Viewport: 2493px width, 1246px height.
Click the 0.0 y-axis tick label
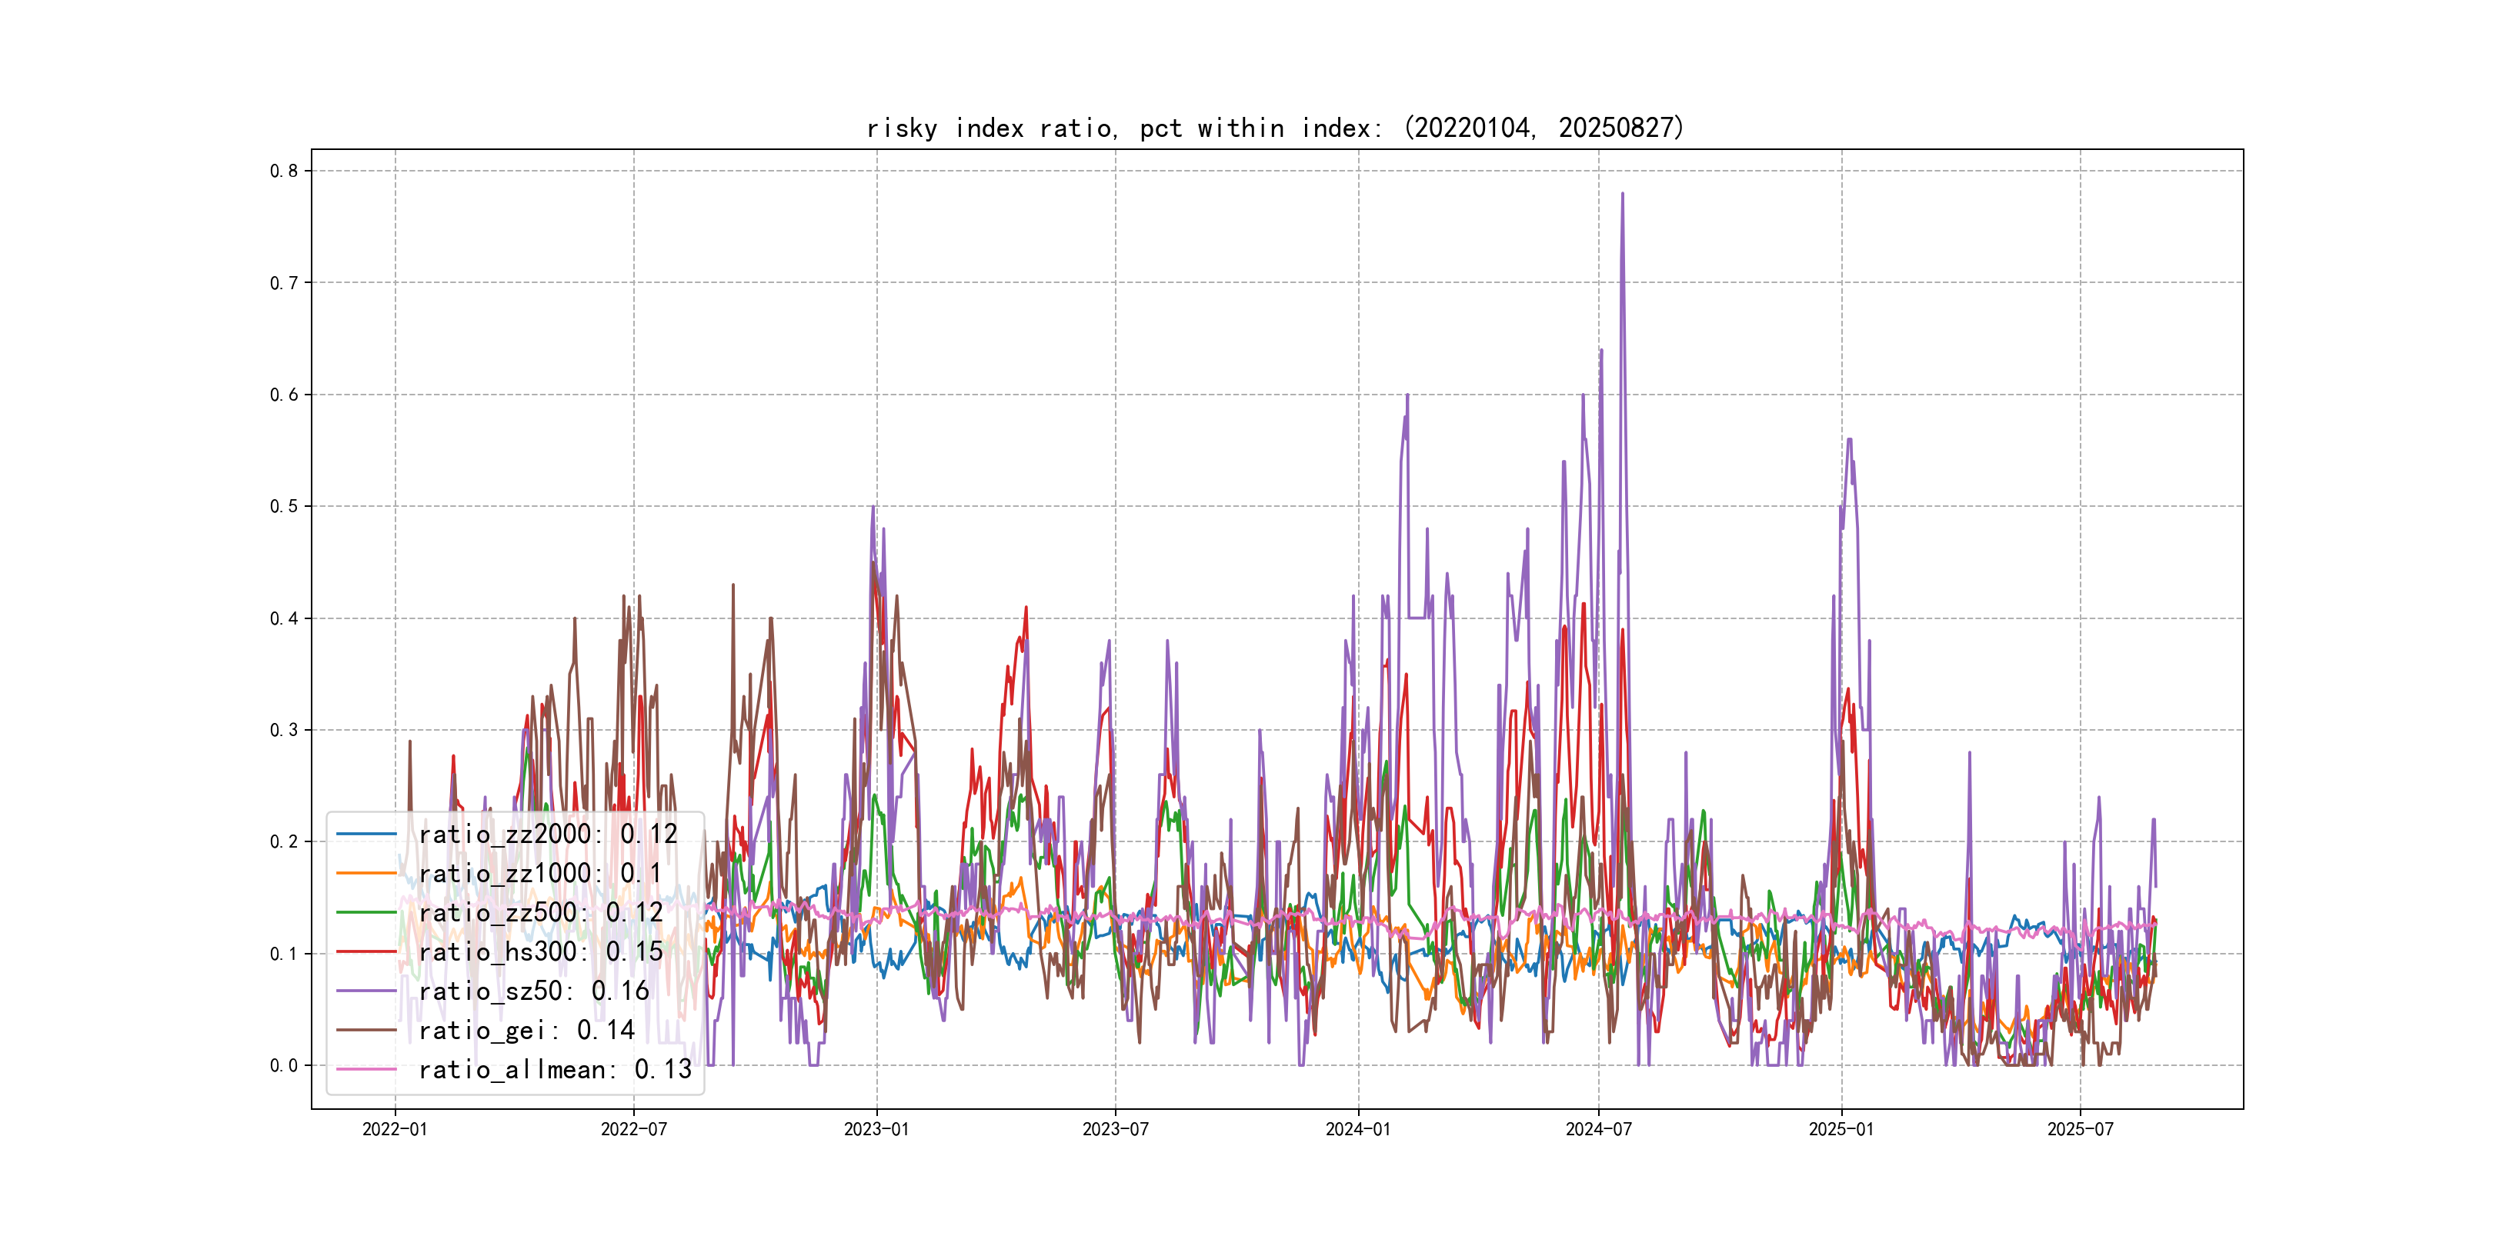pyautogui.click(x=284, y=1065)
